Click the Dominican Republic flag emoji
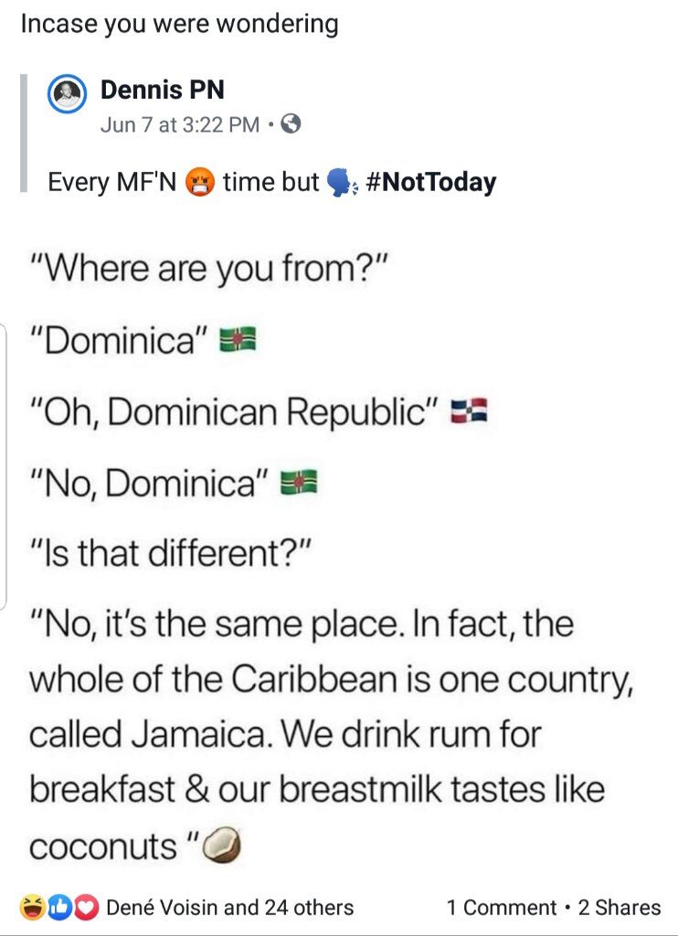This screenshot has height=936, width=678. tap(469, 410)
